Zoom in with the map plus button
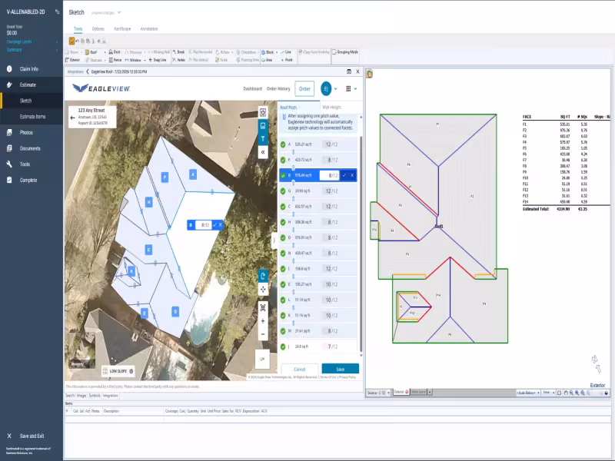The width and height of the screenshot is (615, 461). pos(263,321)
